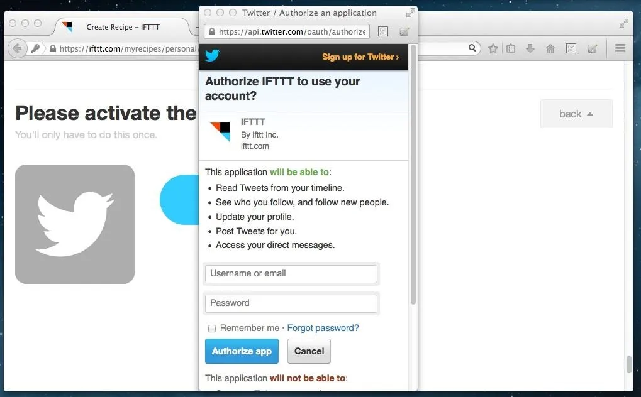
Task: Open the Forgot password? link
Action: click(x=323, y=328)
